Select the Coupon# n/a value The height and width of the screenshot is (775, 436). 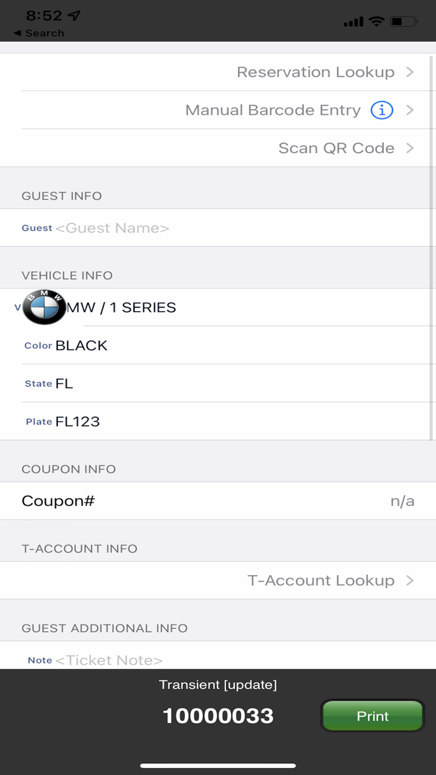(402, 500)
